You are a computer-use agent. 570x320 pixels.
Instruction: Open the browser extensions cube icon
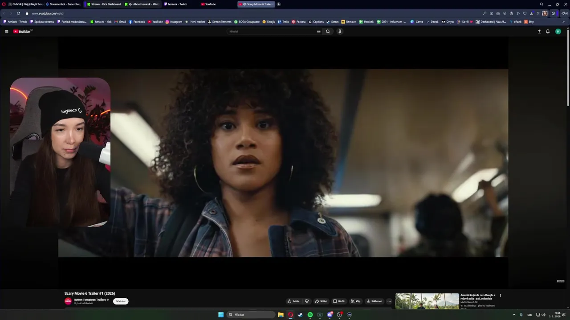point(554,13)
